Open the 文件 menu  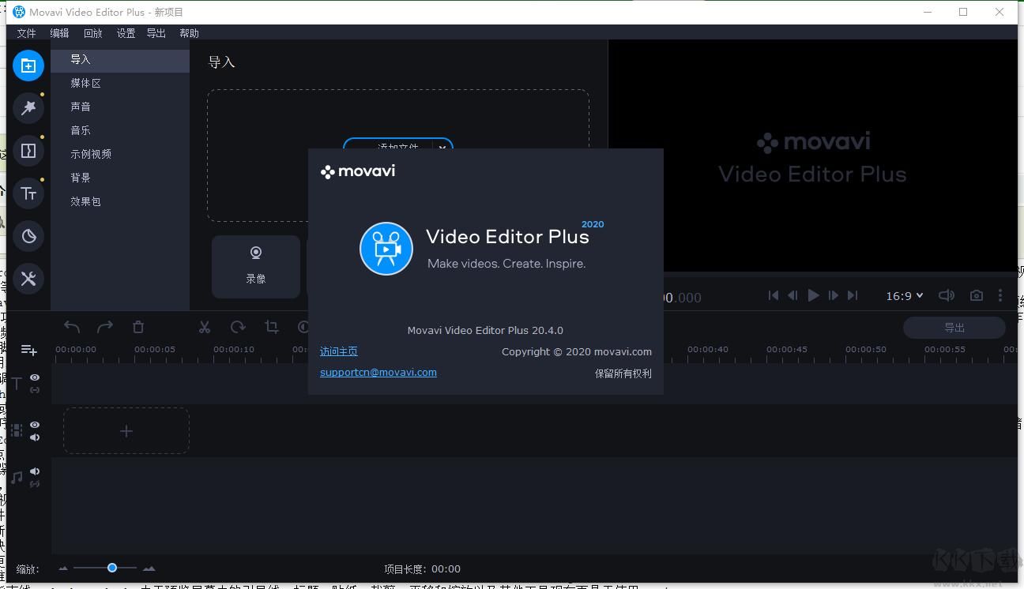[27, 33]
